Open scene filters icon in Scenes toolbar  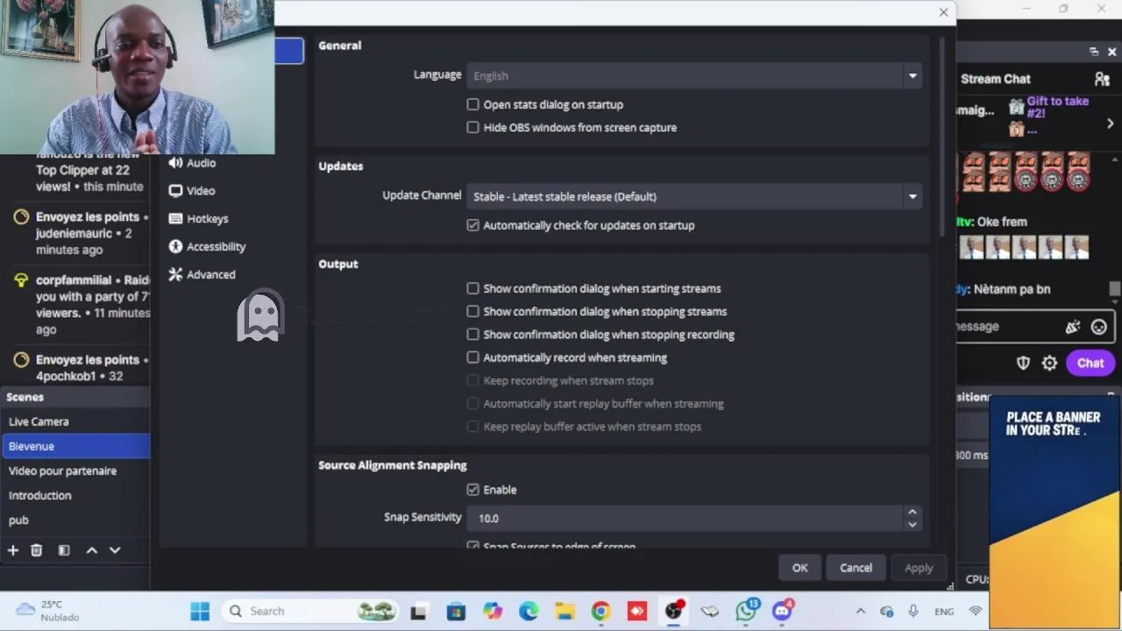[64, 550]
